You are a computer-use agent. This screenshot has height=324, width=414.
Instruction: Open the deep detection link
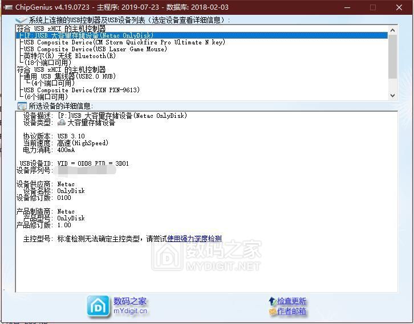coord(194,239)
